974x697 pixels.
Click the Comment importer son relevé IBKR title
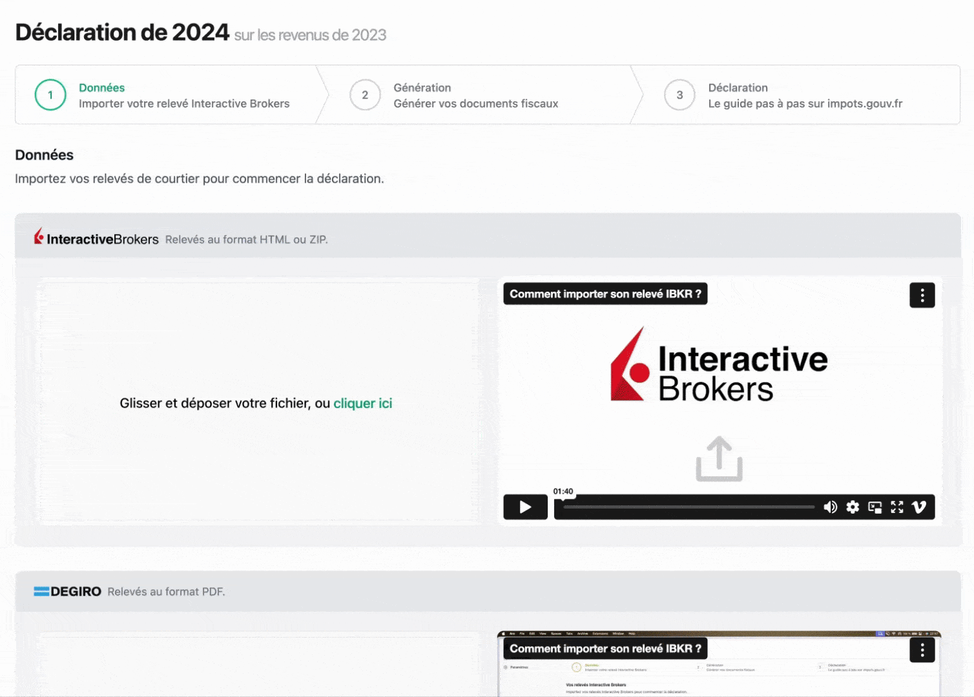[605, 294]
